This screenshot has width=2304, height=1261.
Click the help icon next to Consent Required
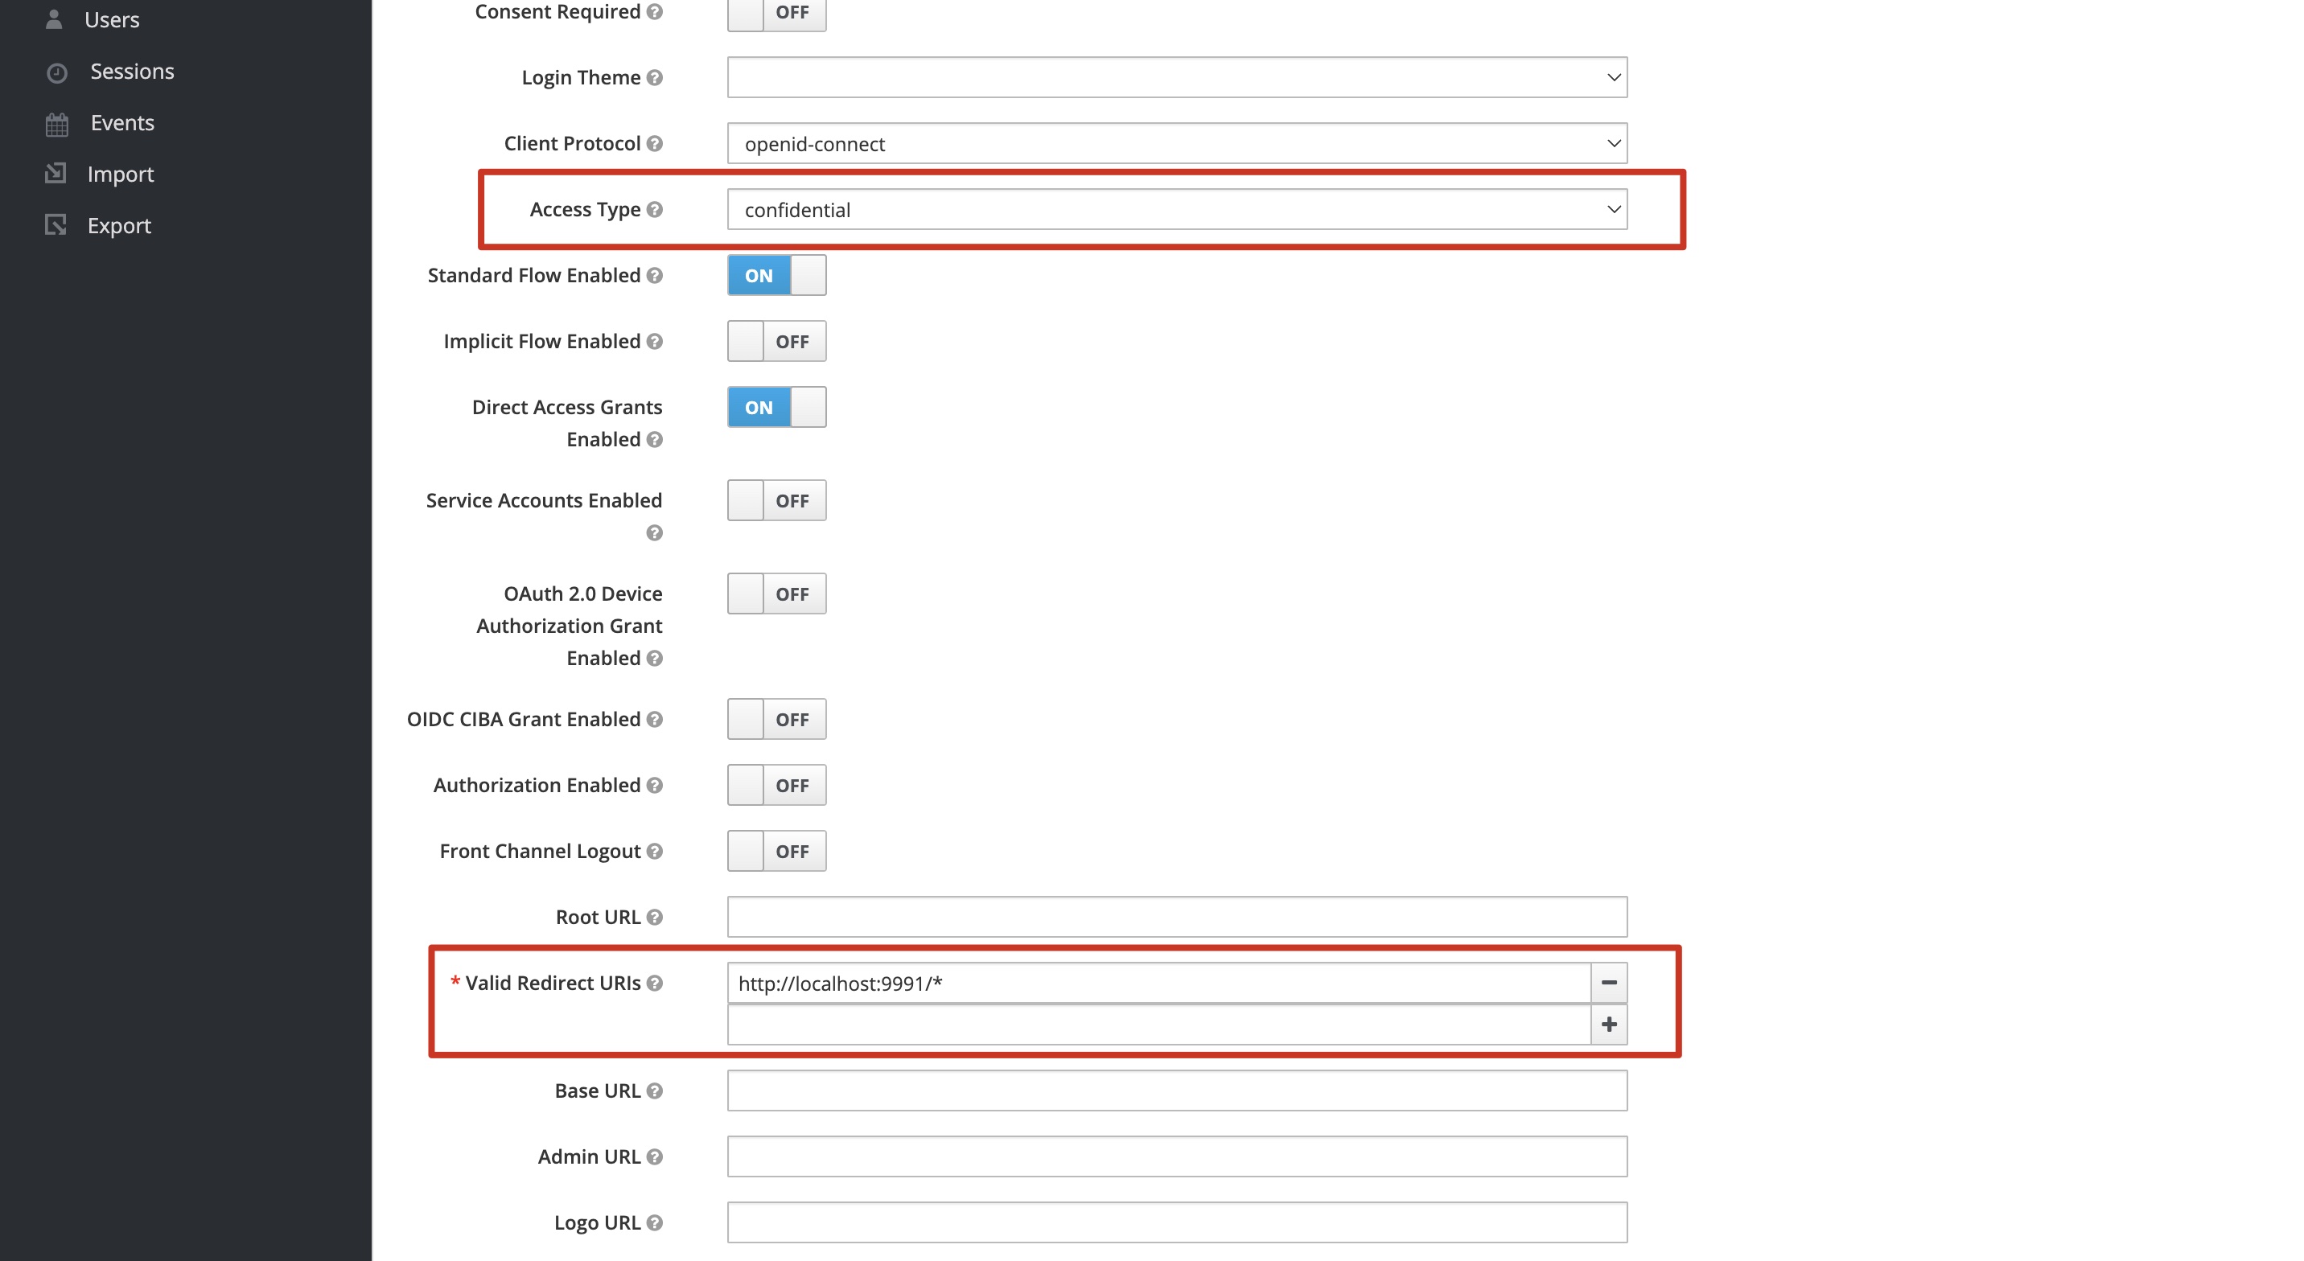point(654,13)
